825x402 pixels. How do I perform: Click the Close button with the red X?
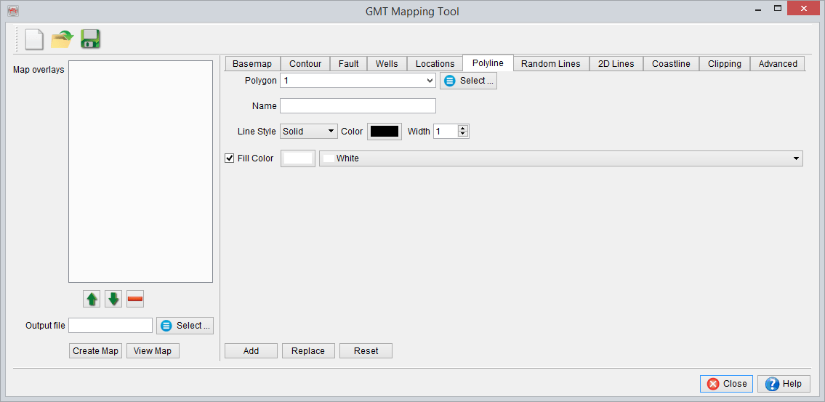726,384
